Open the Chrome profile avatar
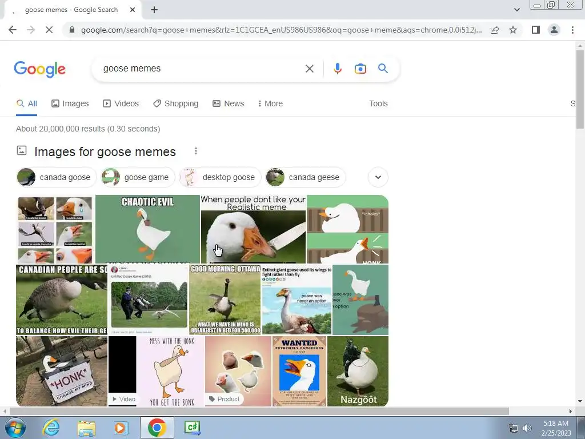The width and height of the screenshot is (585, 439). click(554, 30)
